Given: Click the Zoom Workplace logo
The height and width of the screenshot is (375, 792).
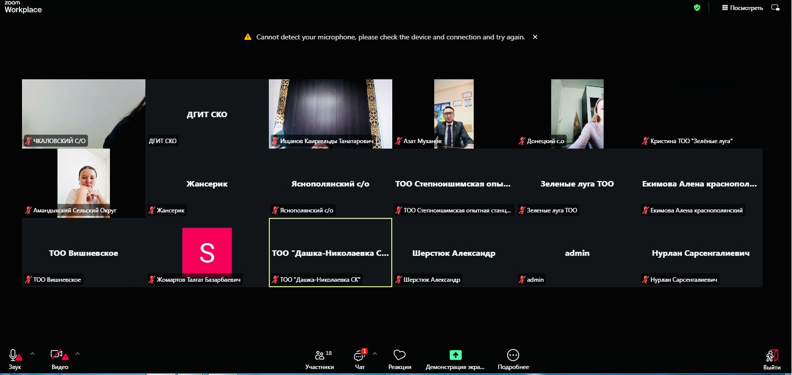Looking at the screenshot, I should point(23,7).
